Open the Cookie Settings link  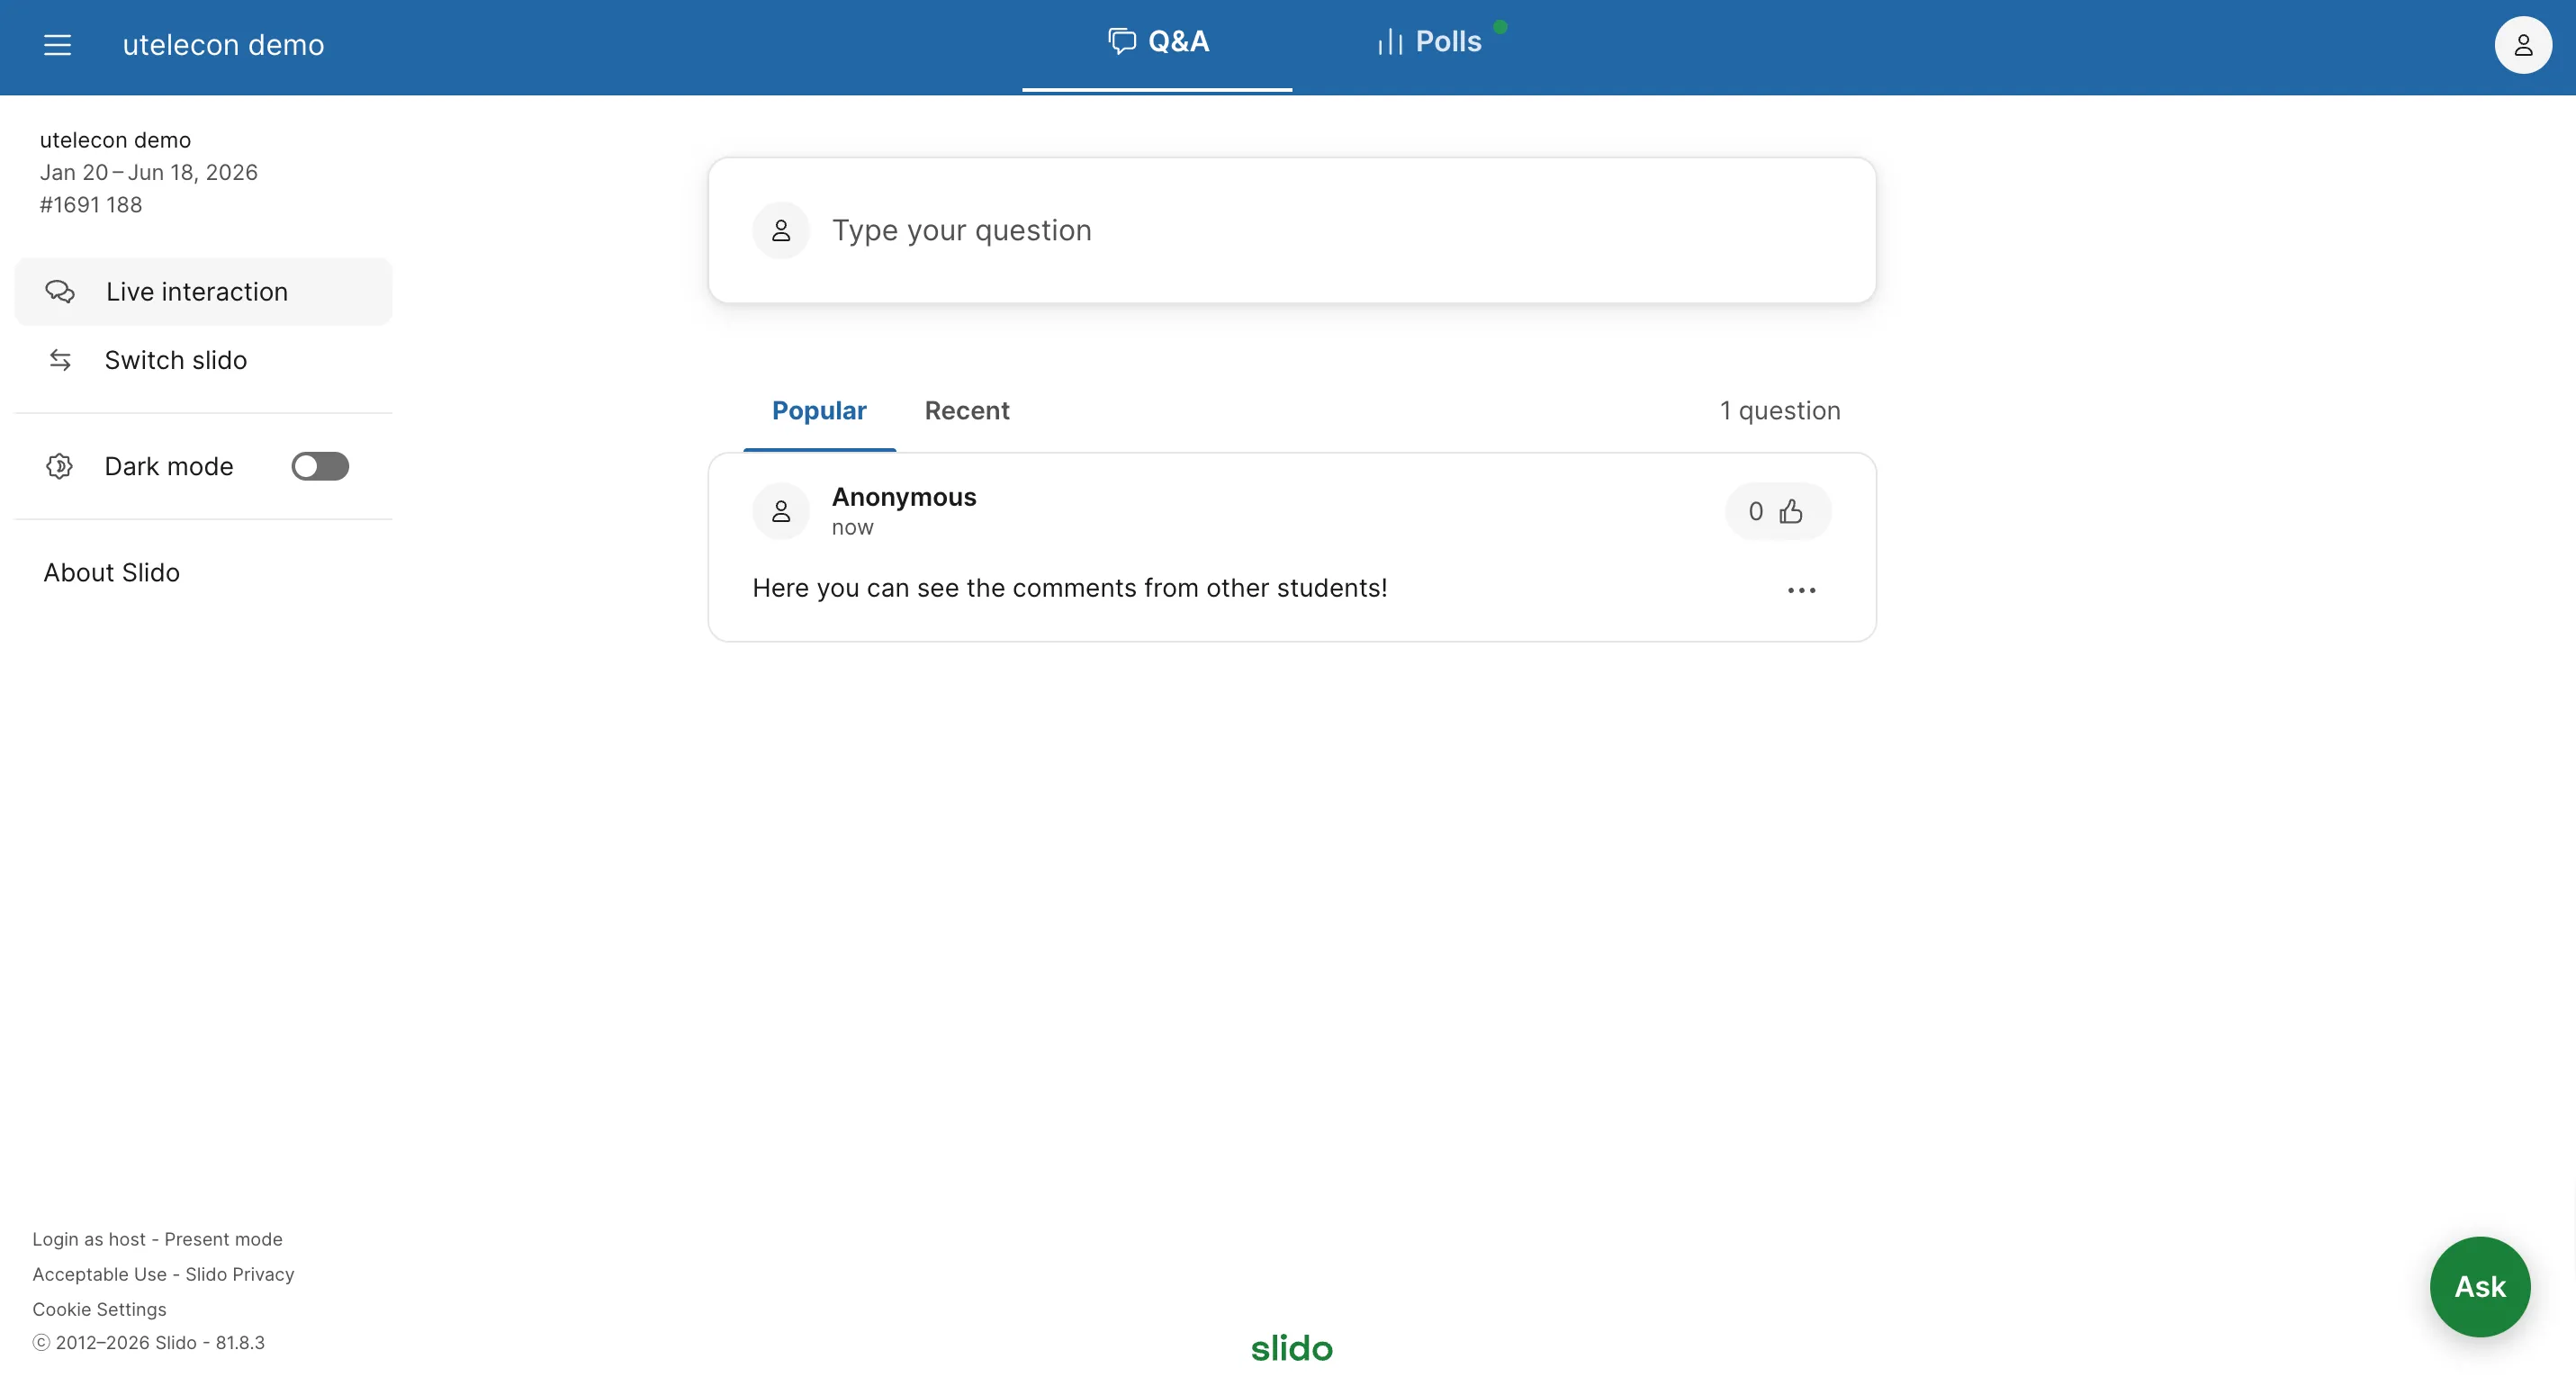99,1309
